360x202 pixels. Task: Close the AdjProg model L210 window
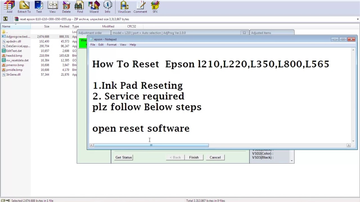[244, 33]
